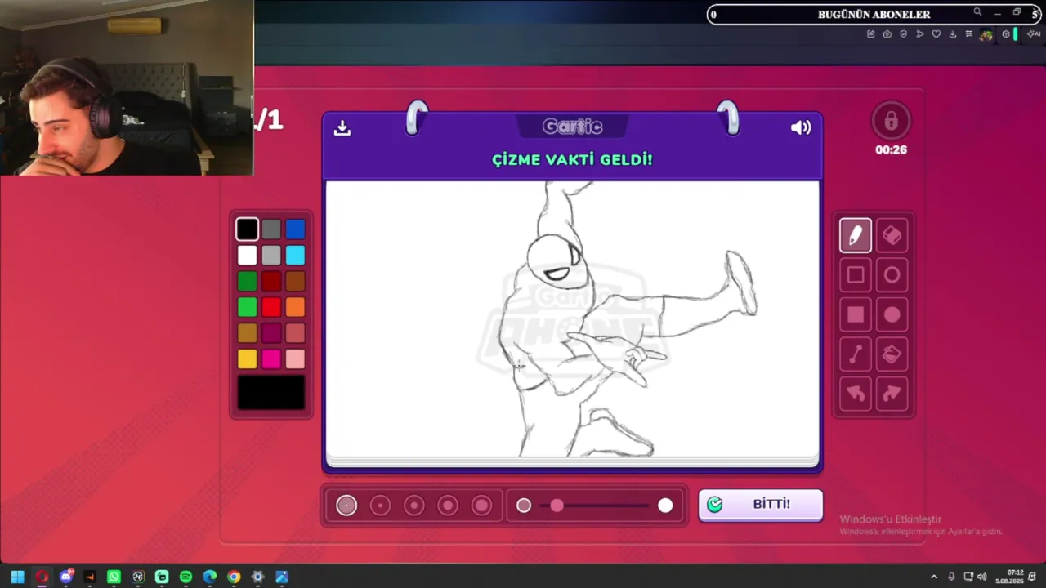Choose the outlined rectangle shape tool
Image resolution: width=1046 pixels, height=588 pixels.
856,275
